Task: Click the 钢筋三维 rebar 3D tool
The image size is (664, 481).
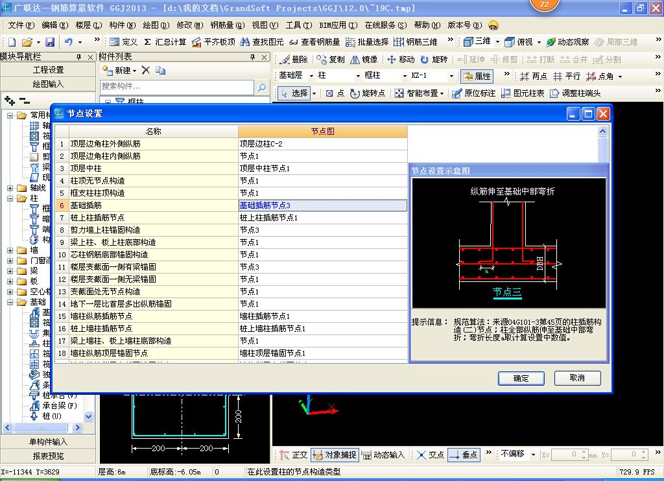Action: (416, 42)
